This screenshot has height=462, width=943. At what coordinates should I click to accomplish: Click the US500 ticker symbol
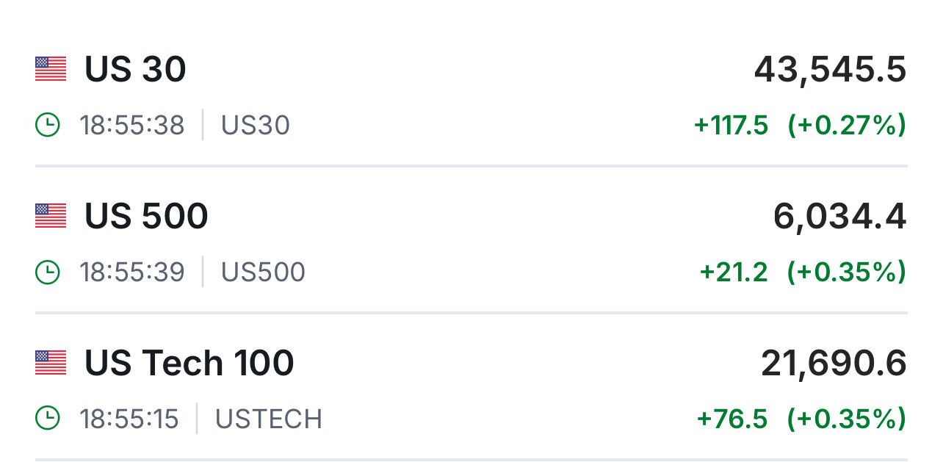[x=263, y=272]
